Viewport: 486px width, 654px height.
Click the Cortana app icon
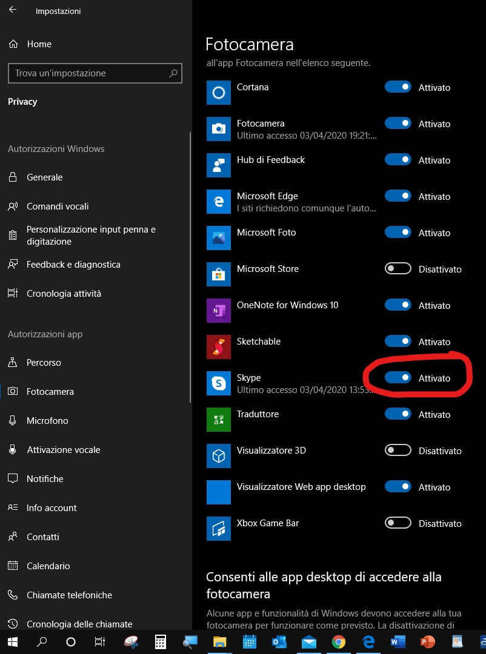click(218, 93)
